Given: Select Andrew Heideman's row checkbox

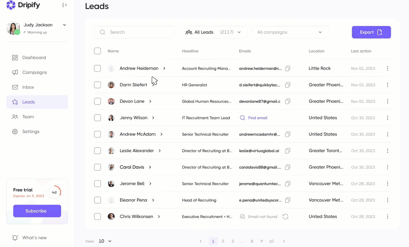Looking at the screenshot, I should point(98,68).
